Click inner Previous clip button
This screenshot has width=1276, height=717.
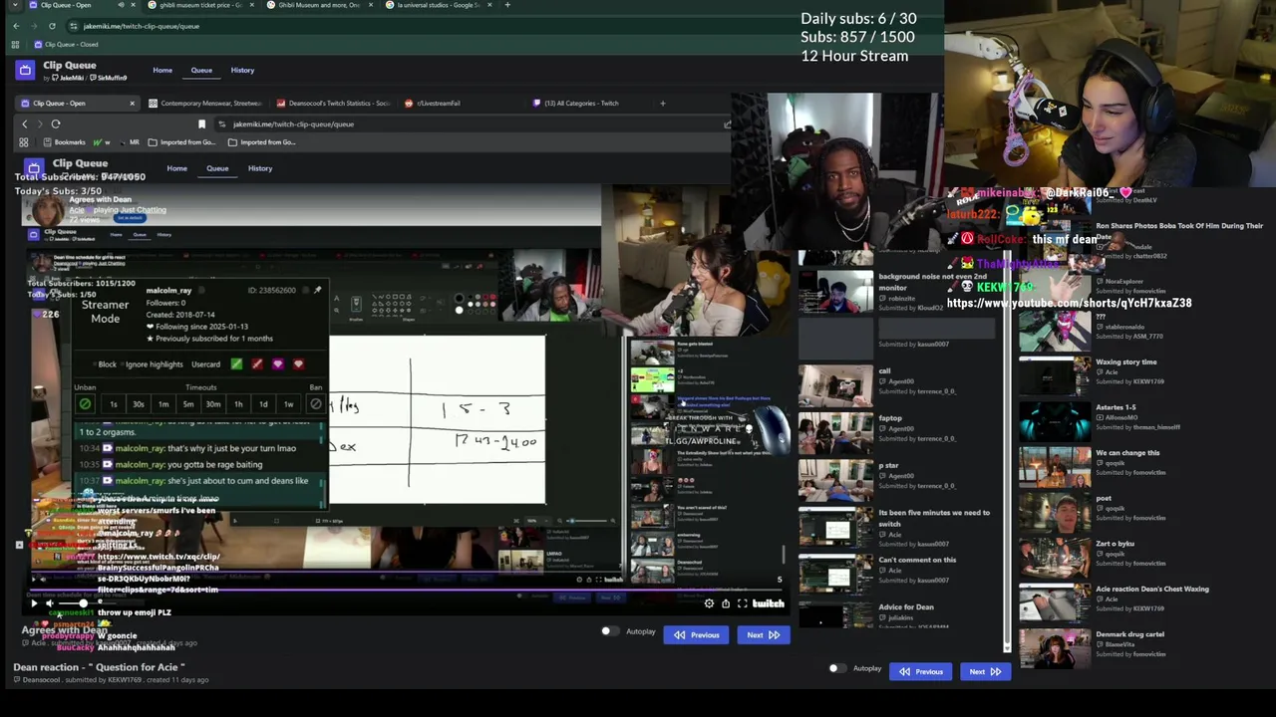click(697, 635)
